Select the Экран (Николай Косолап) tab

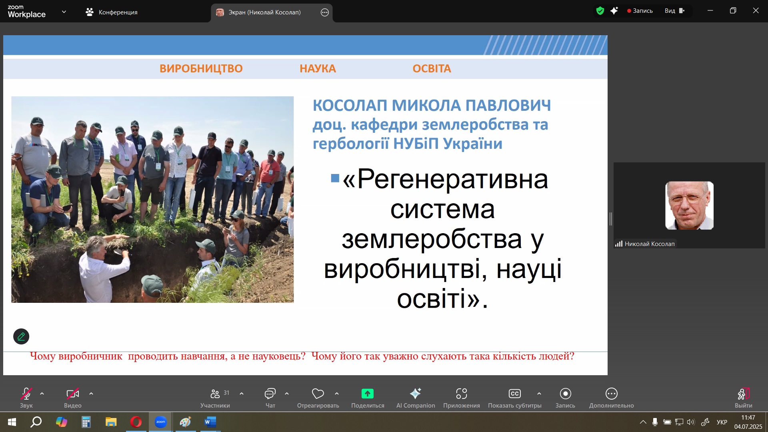(x=264, y=12)
